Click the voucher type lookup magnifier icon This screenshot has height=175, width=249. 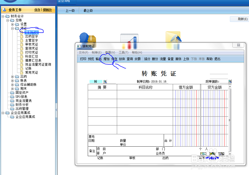point(105,81)
